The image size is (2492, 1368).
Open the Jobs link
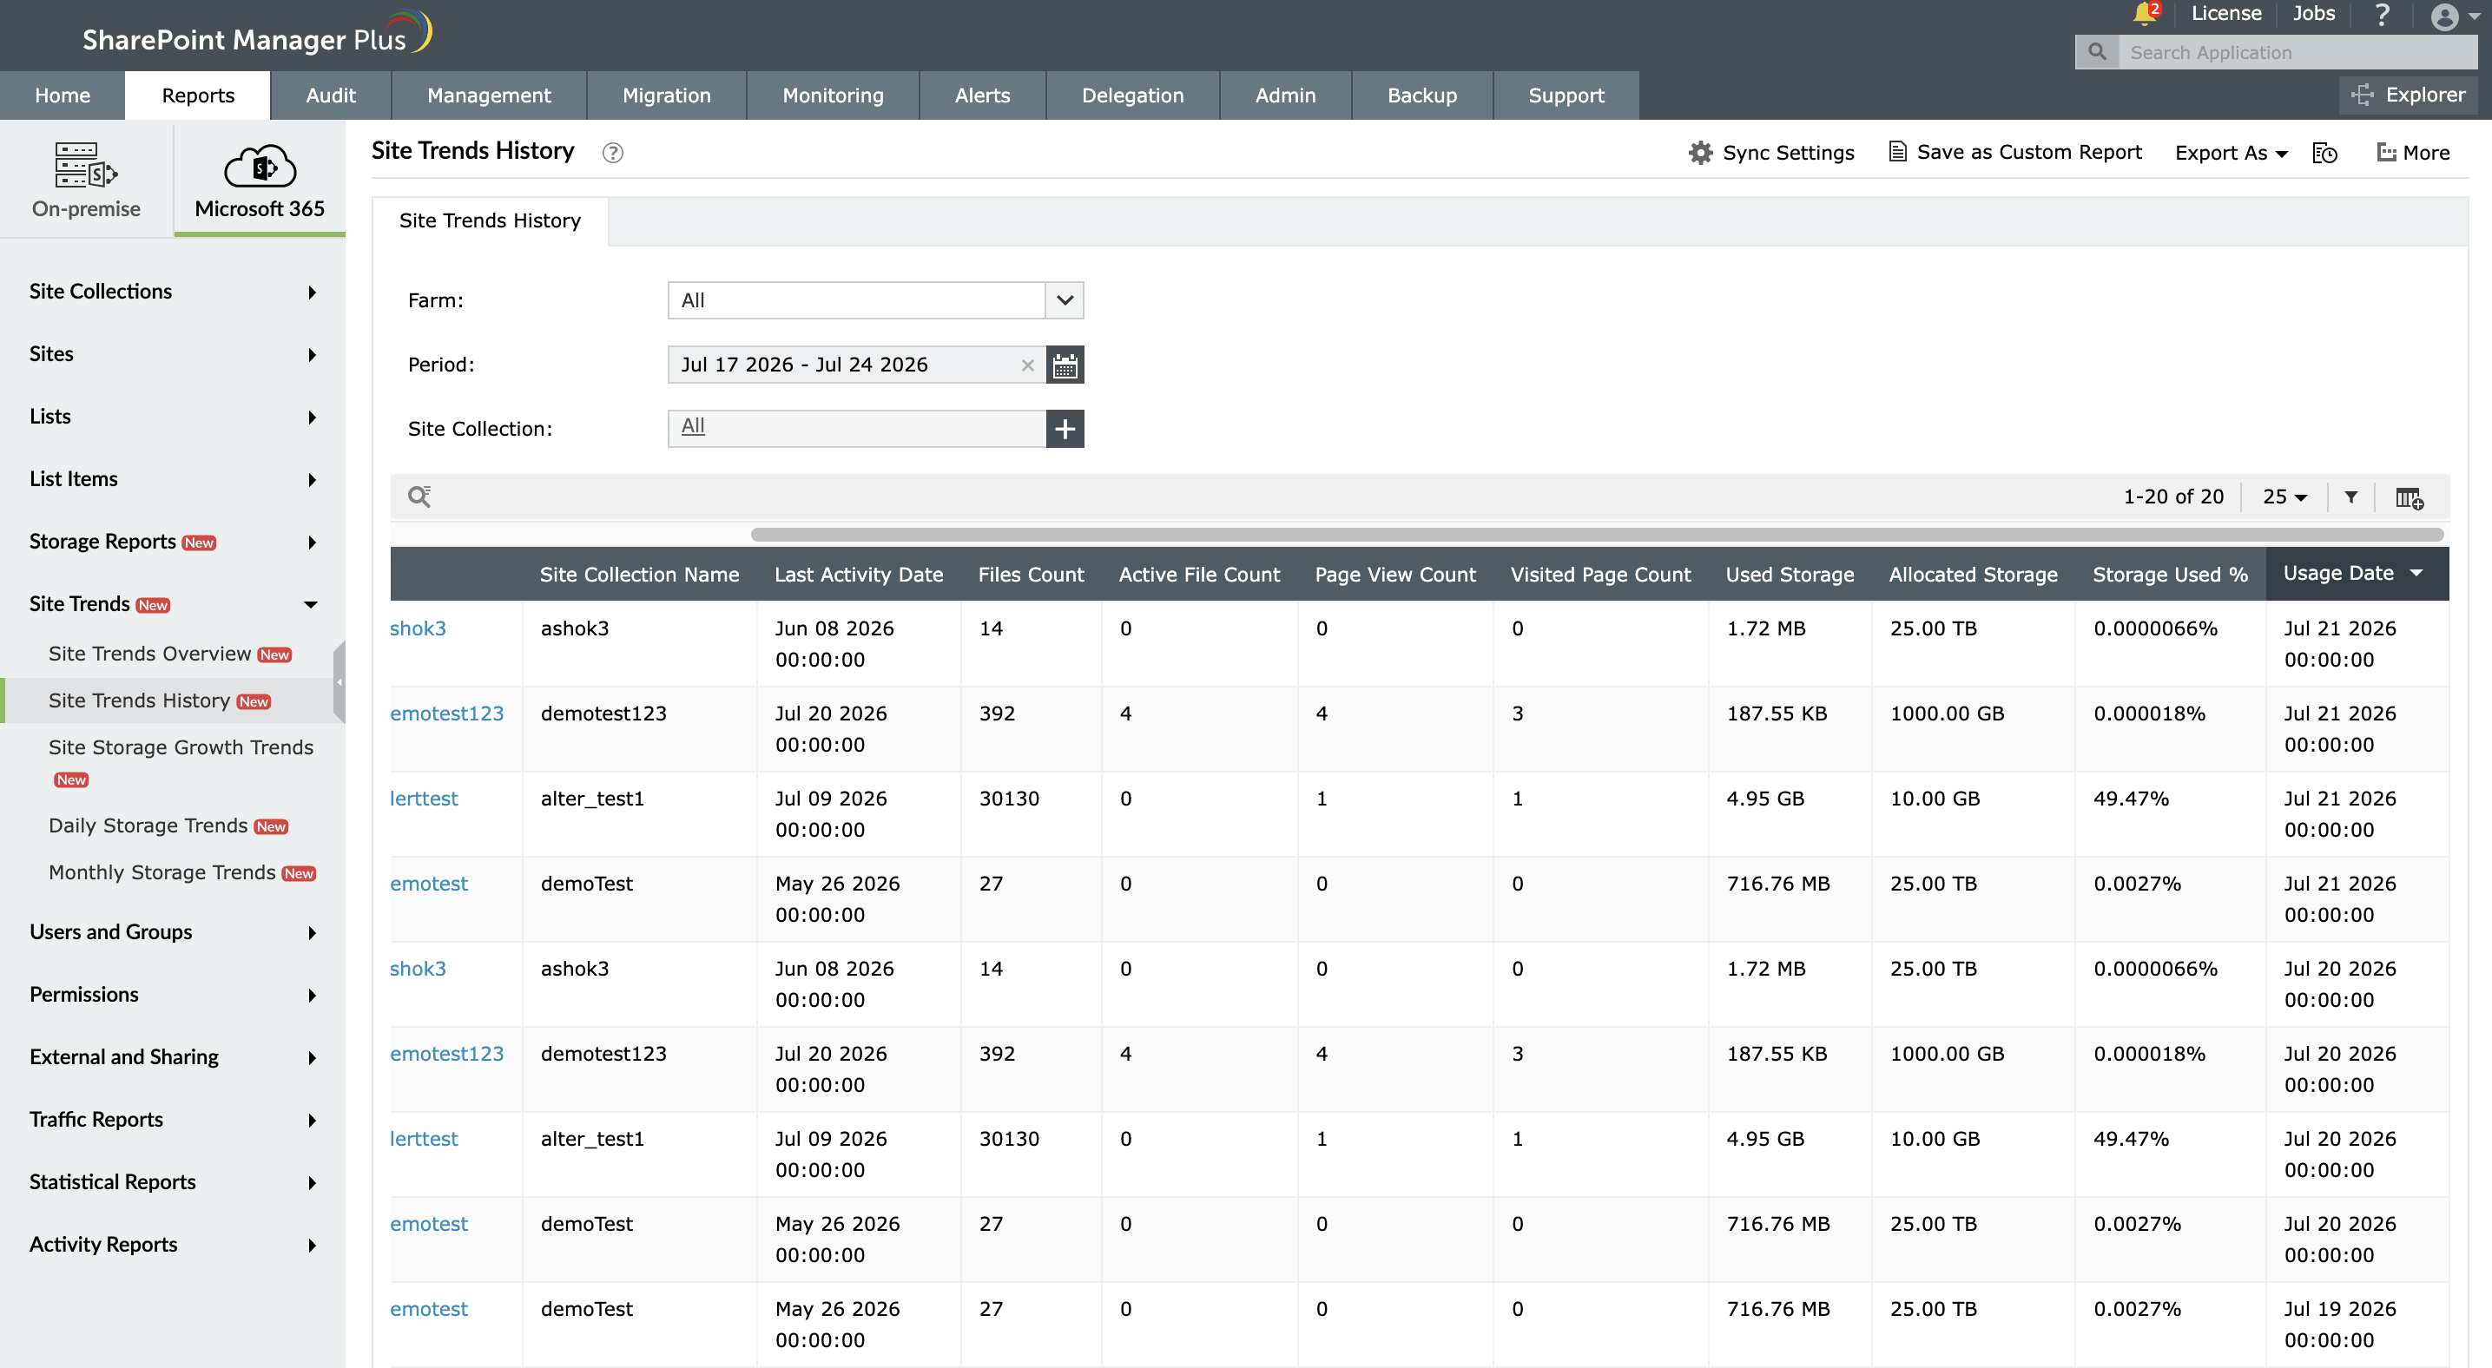tap(2314, 14)
